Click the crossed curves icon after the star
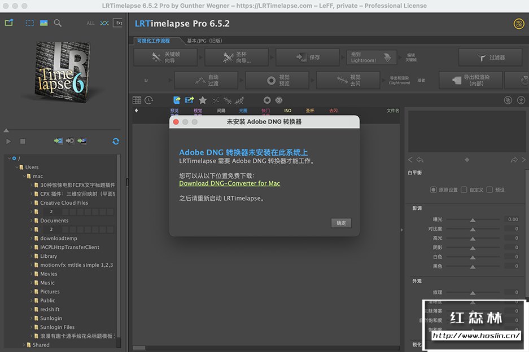This screenshot has width=529, height=352. tap(215, 100)
